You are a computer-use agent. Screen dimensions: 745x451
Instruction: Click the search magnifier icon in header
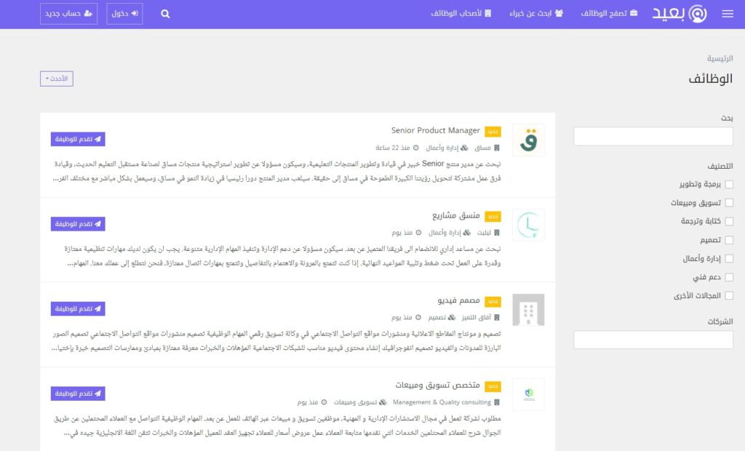[x=165, y=14]
